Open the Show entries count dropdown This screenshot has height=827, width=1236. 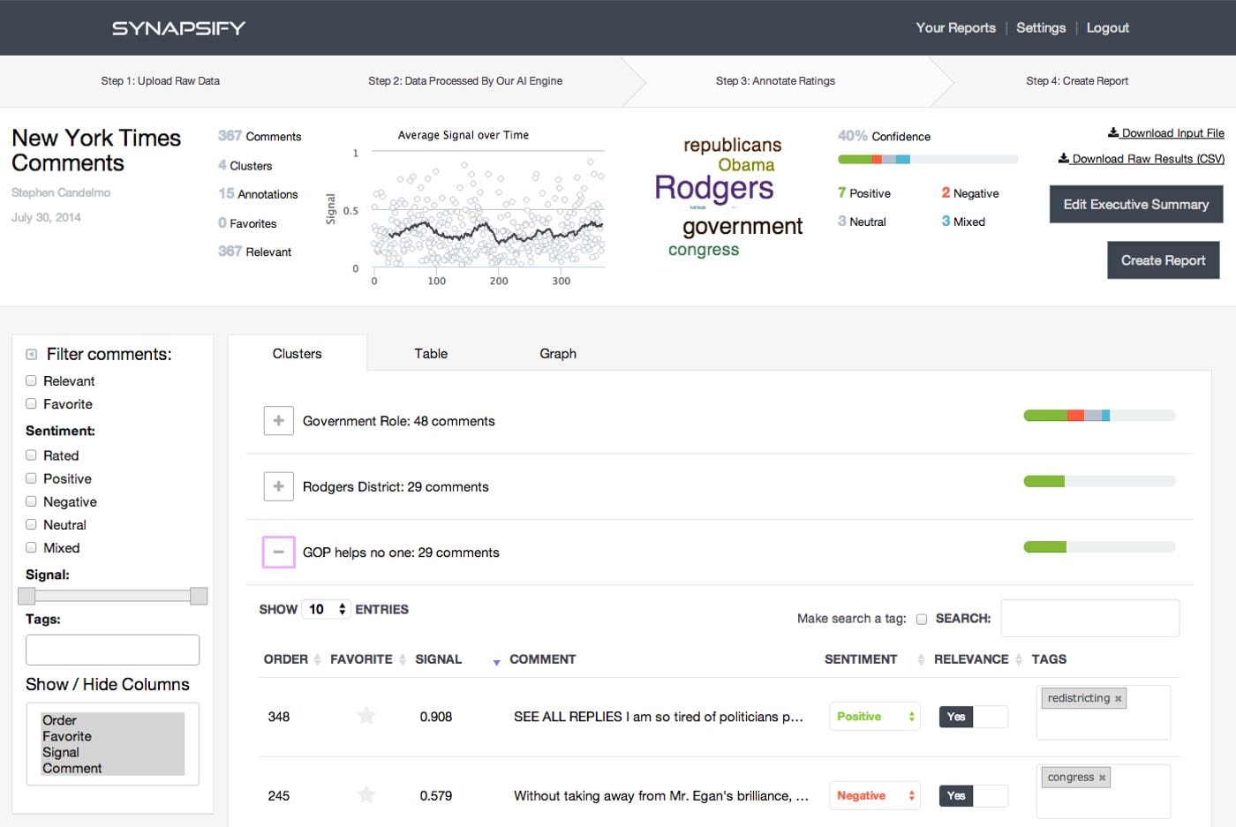(326, 609)
